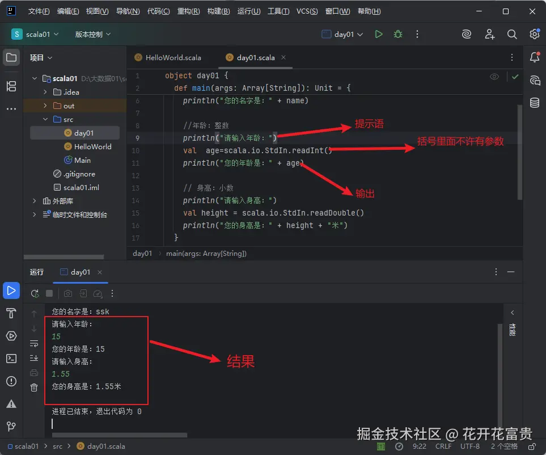
Task: Expand the out folder
Action: (x=45, y=106)
